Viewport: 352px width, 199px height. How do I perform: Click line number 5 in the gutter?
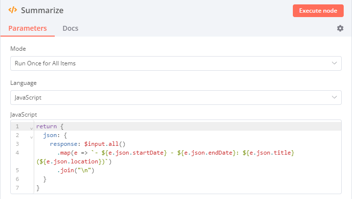[x=17, y=170]
